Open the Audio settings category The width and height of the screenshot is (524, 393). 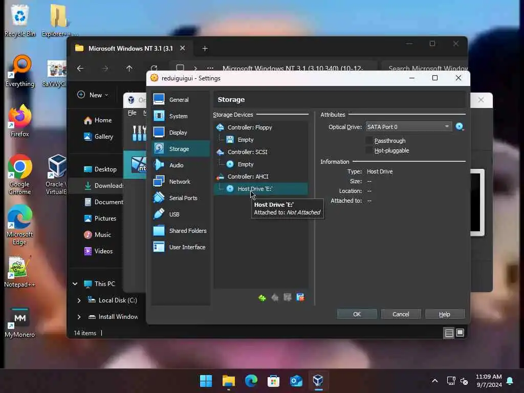181,165
